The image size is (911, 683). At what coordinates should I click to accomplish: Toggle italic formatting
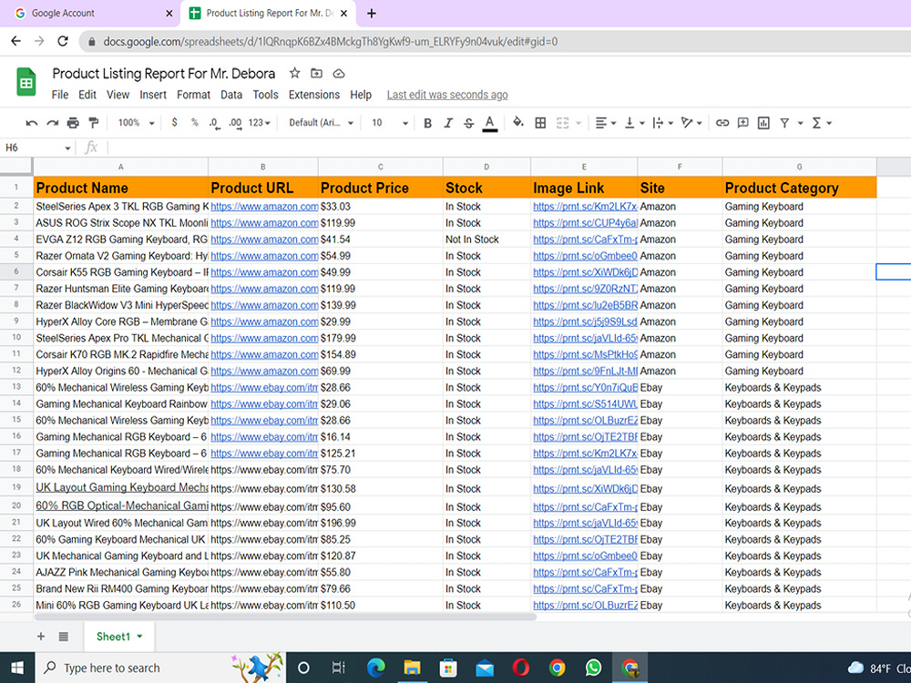[448, 123]
